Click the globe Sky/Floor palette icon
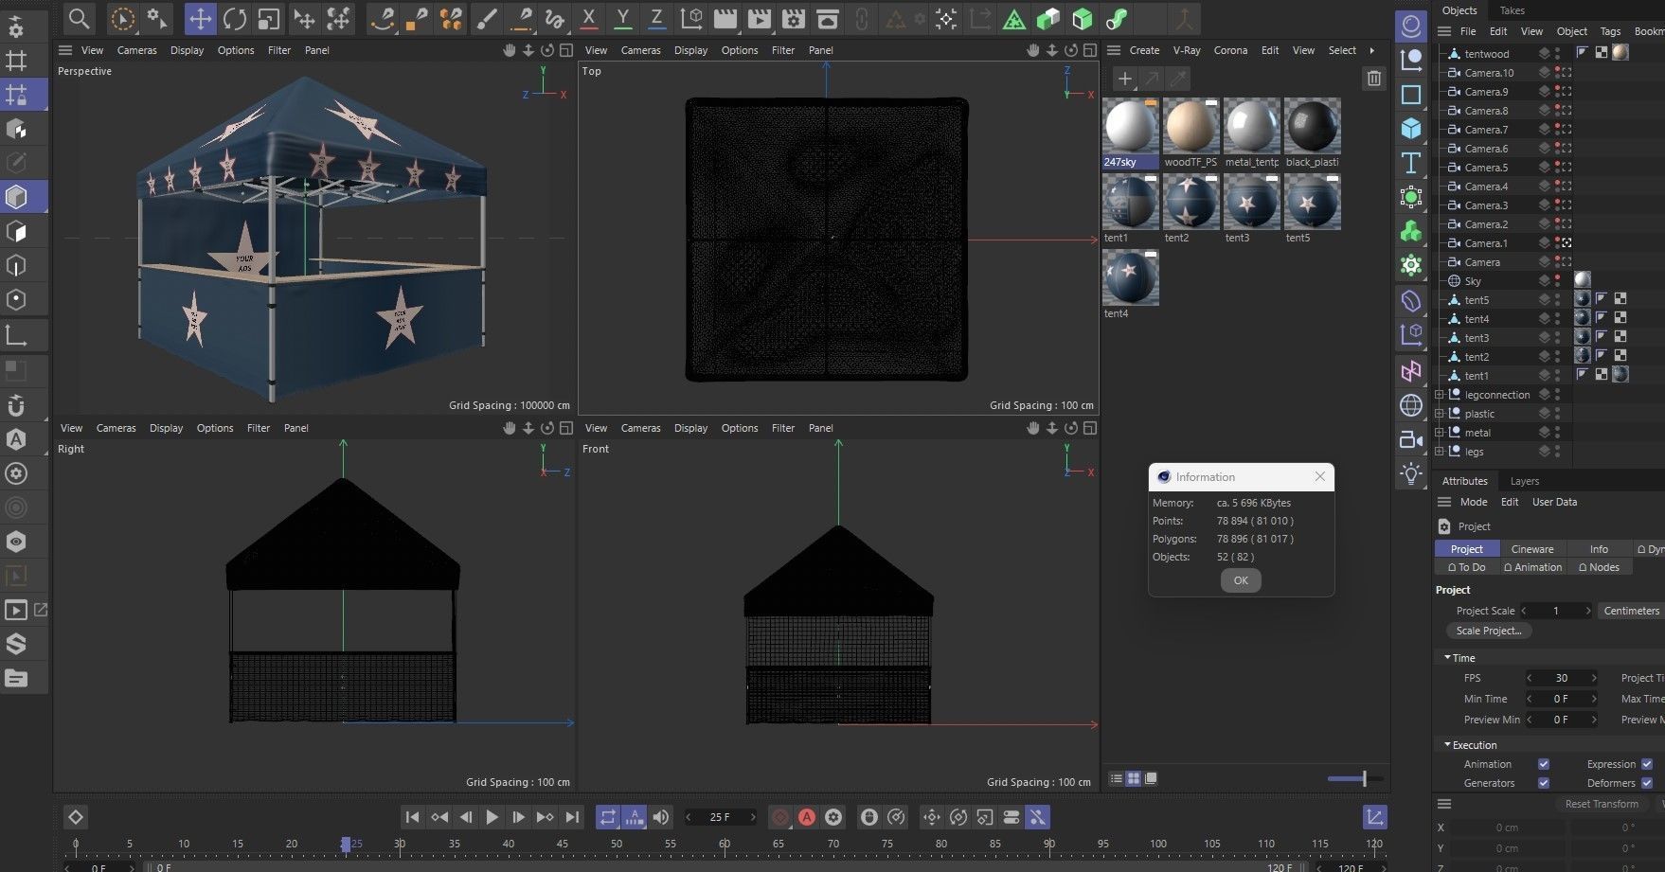The height and width of the screenshot is (872, 1665). tap(1411, 405)
